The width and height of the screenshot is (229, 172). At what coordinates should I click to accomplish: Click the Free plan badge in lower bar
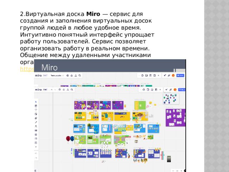[x=45, y=90]
